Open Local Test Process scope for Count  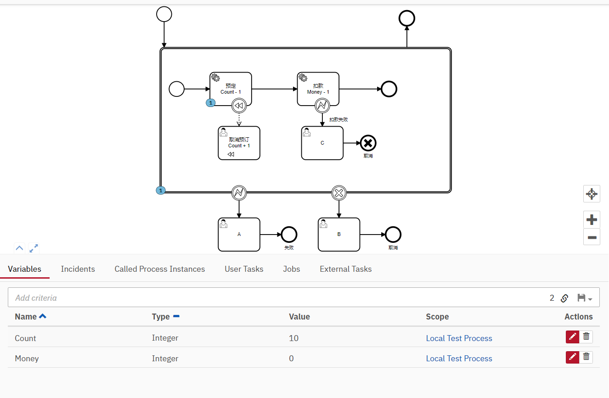(x=459, y=338)
